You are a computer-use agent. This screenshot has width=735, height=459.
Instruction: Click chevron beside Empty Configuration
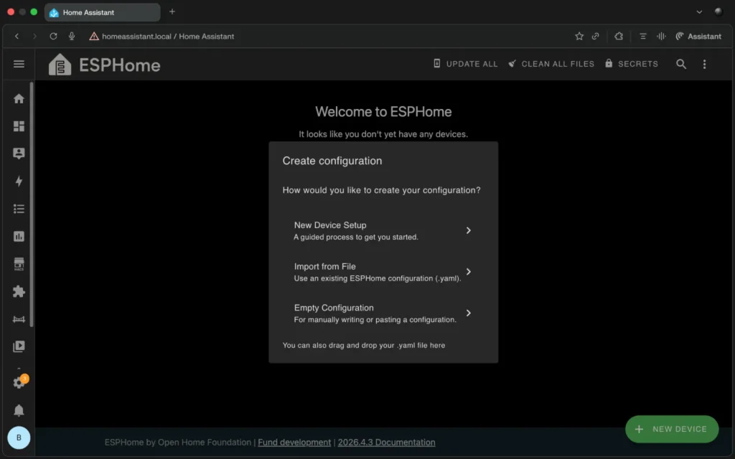click(x=468, y=313)
